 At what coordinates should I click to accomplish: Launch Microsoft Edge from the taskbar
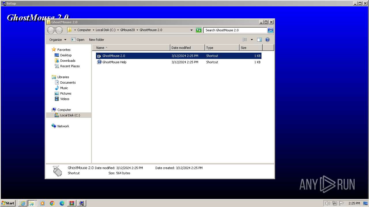tap(62, 203)
